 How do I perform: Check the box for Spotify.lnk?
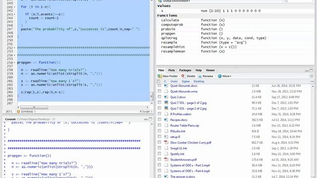(x=159, y=154)
